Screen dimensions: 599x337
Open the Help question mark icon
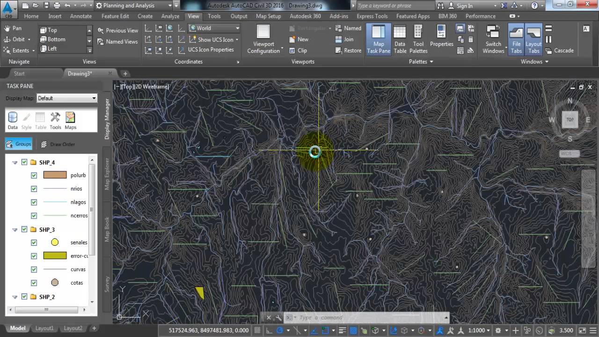pos(535,6)
